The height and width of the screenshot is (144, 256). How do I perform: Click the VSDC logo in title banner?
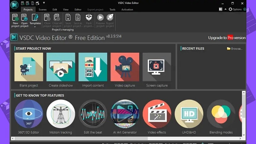[14, 37]
